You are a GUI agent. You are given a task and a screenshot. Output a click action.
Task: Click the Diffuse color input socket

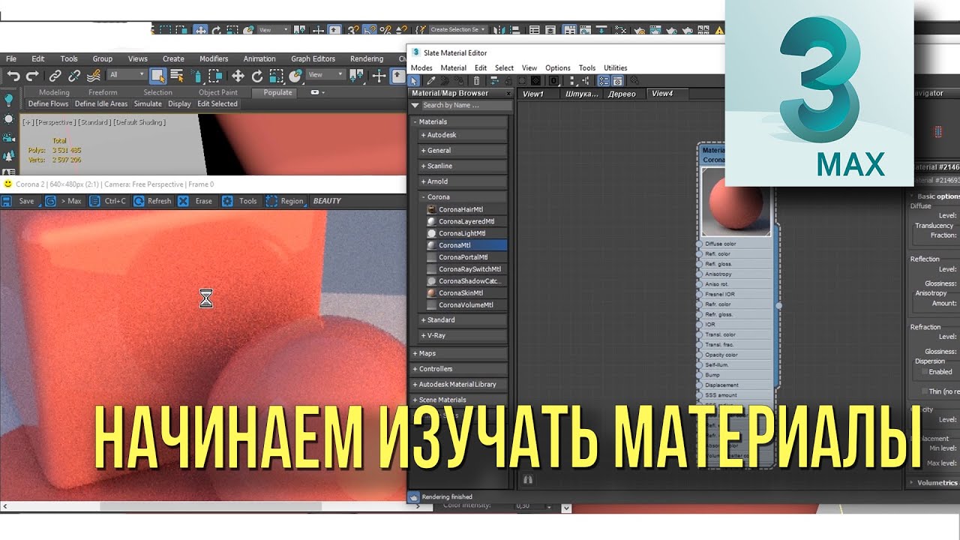point(700,244)
